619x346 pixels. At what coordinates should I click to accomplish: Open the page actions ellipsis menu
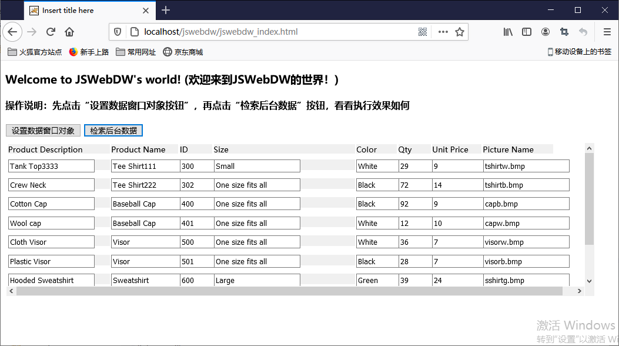click(x=444, y=32)
